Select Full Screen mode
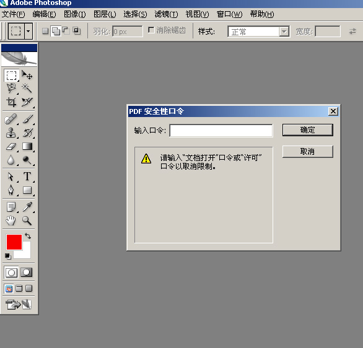 click(x=28, y=289)
